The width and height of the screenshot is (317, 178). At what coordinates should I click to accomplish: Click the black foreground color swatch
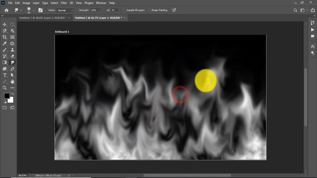coord(6,95)
